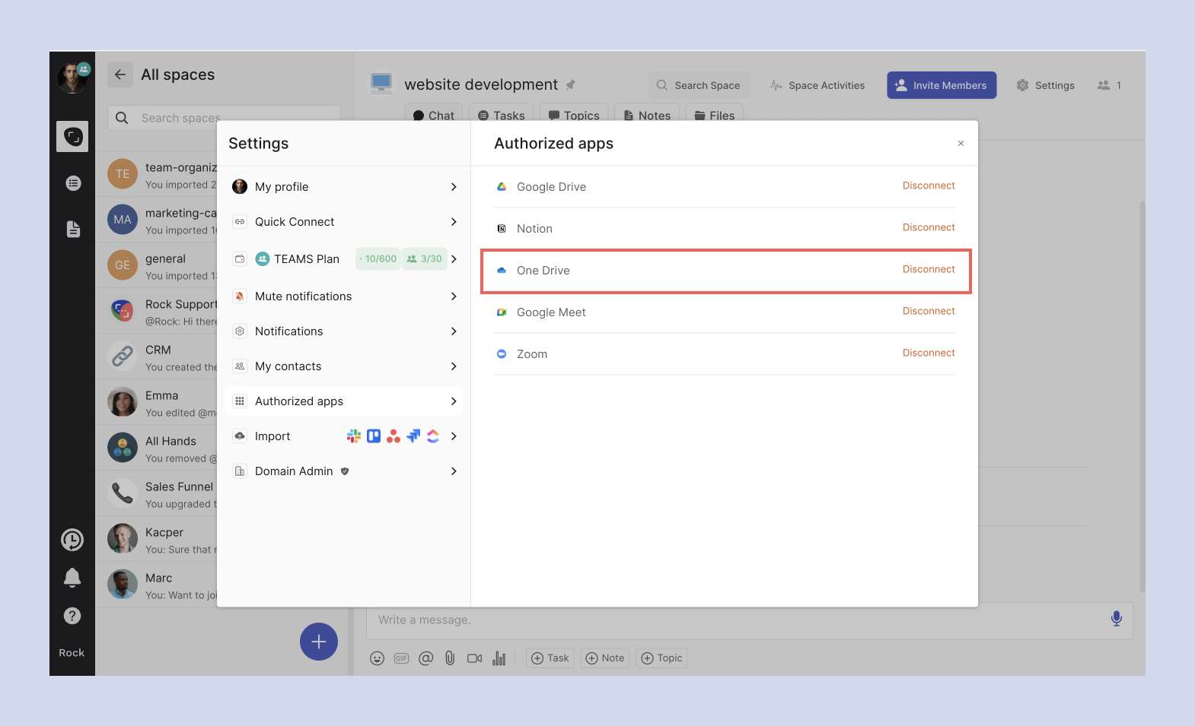Disconnect Zoom from authorized apps
Image resolution: width=1195 pixels, height=726 pixels.
[x=928, y=353]
